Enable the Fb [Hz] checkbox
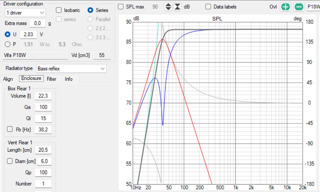 [x=9, y=129]
